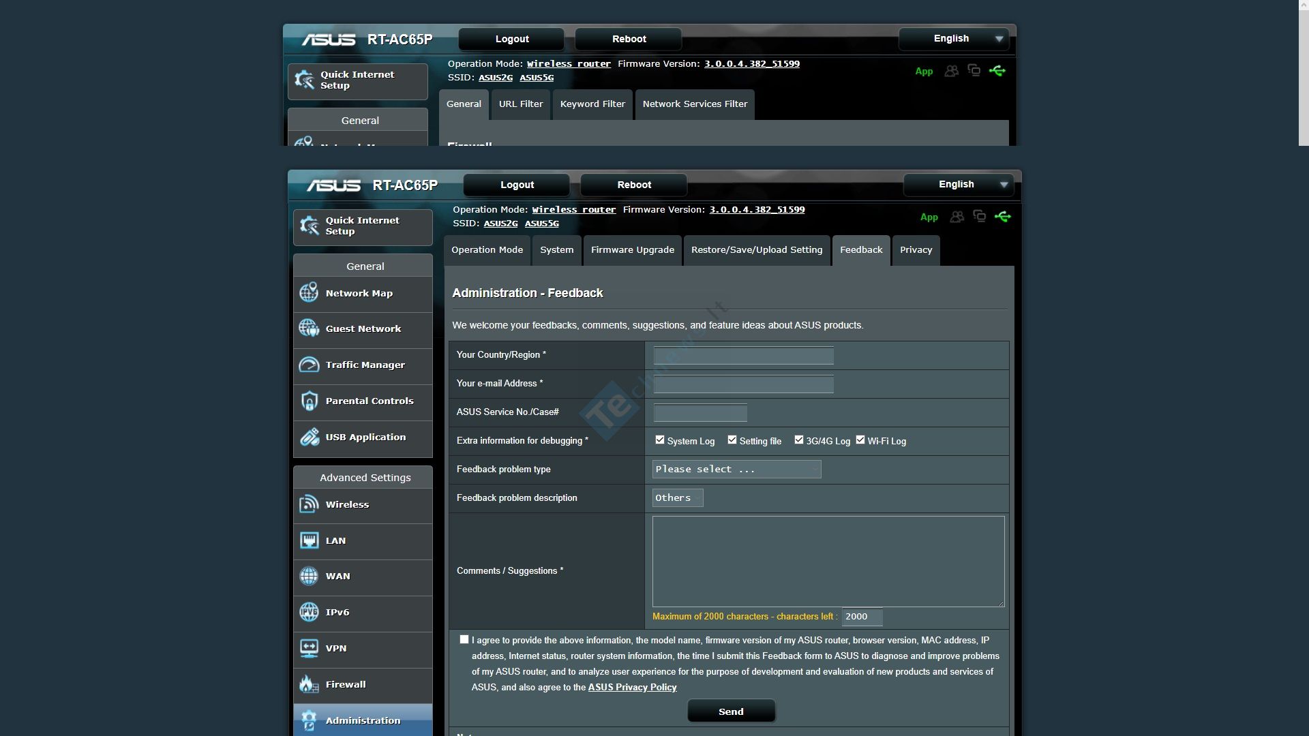Click the Network Map globe icon
The width and height of the screenshot is (1309, 736).
(x=309, y=293)
